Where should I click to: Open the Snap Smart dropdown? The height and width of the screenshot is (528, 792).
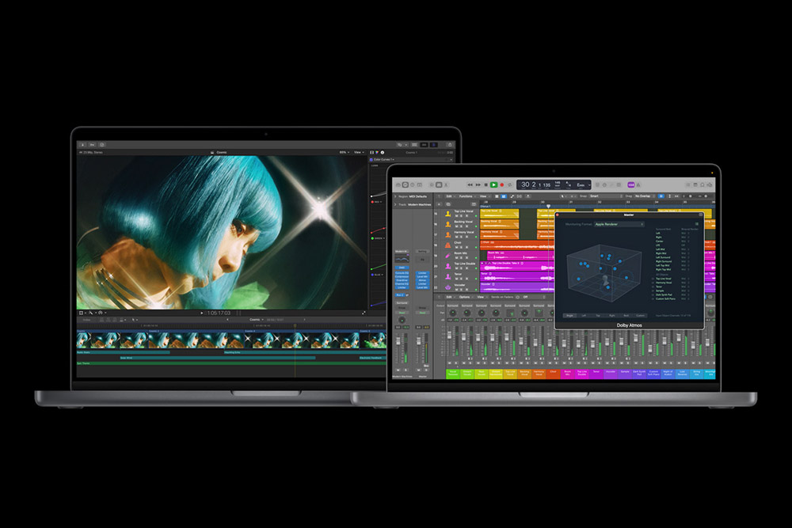[x=606, y=196]
